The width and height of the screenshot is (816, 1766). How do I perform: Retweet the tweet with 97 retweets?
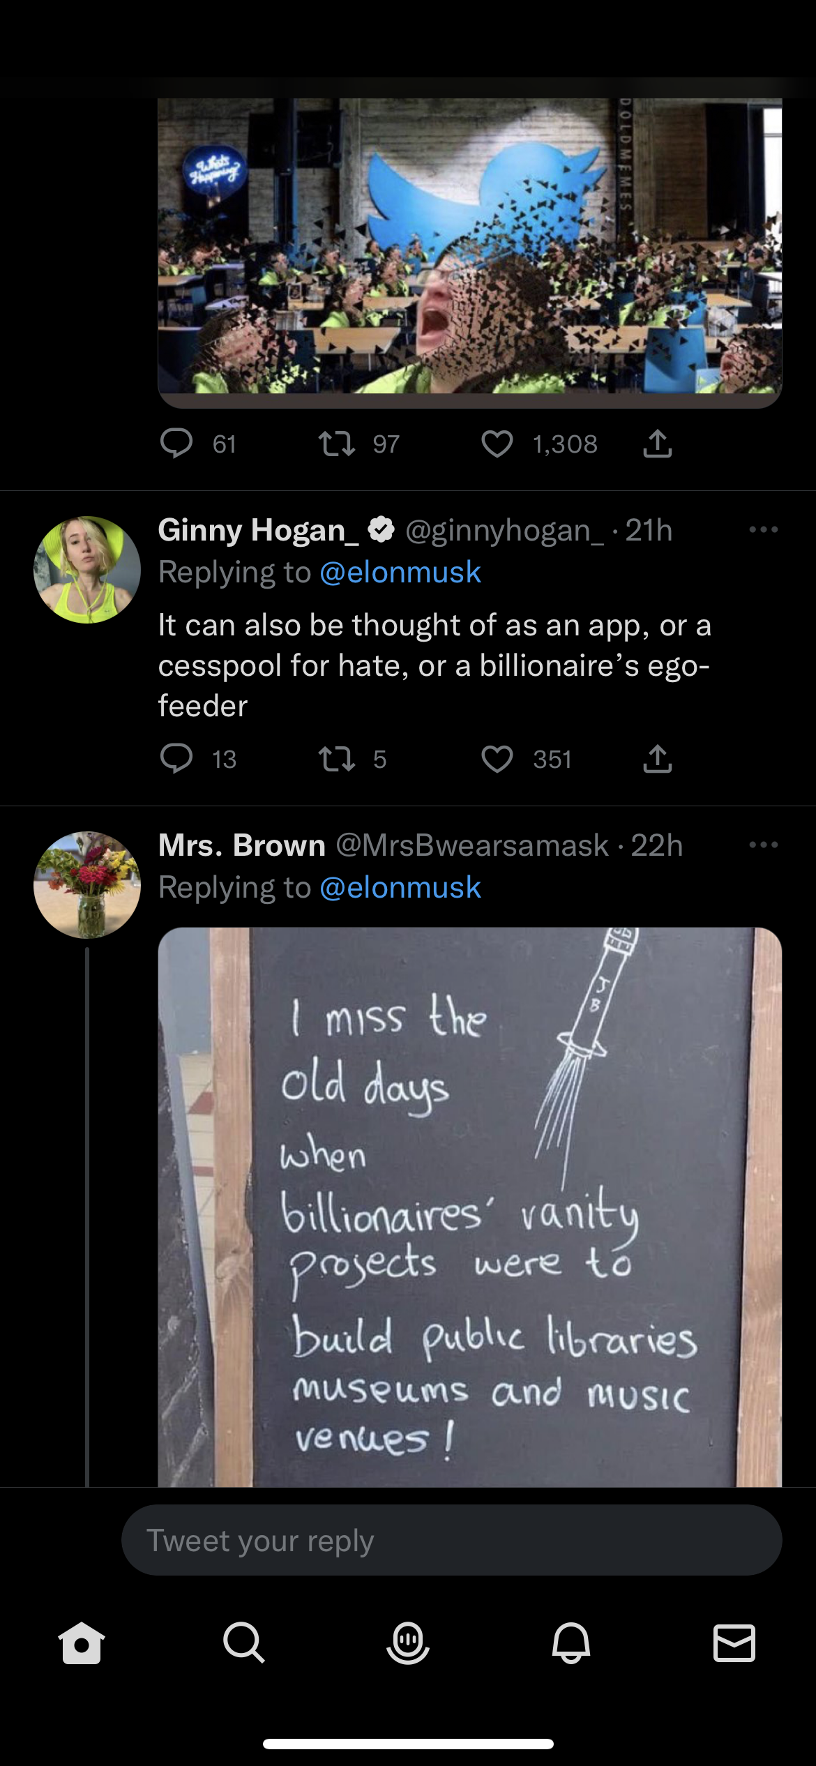pos(336,444)
